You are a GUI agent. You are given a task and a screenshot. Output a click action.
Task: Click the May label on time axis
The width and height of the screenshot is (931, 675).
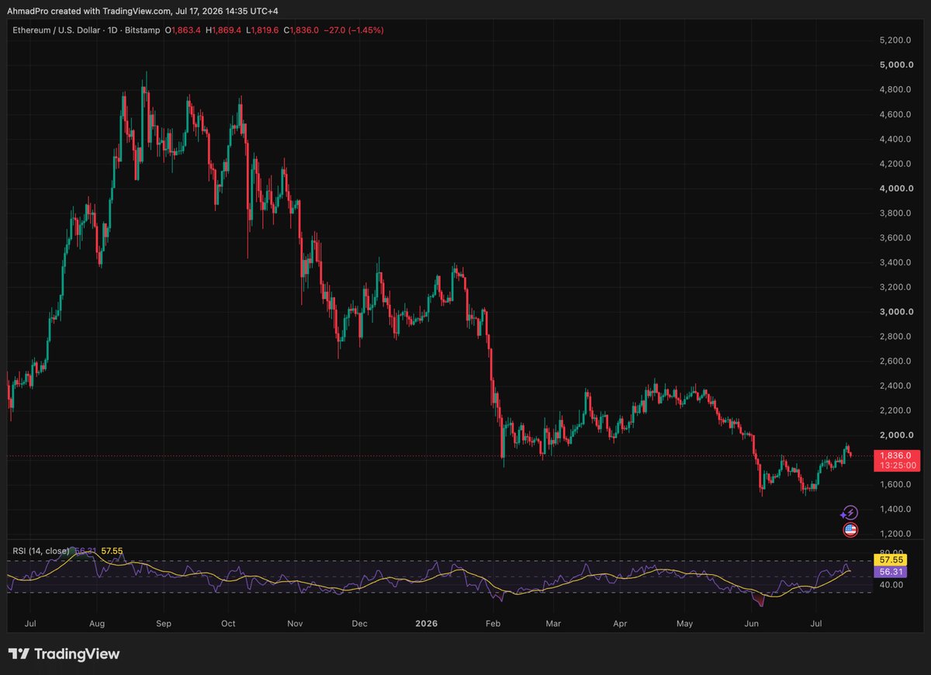684,623
